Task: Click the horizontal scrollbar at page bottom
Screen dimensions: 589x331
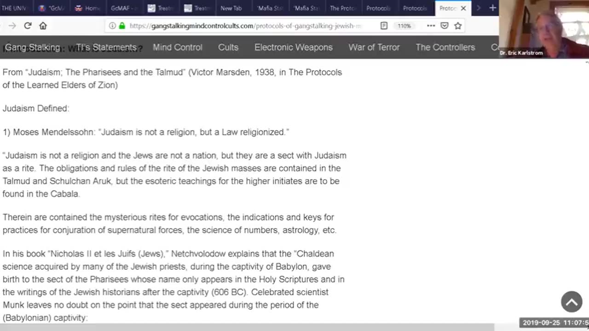Action: tap(247, 327)
